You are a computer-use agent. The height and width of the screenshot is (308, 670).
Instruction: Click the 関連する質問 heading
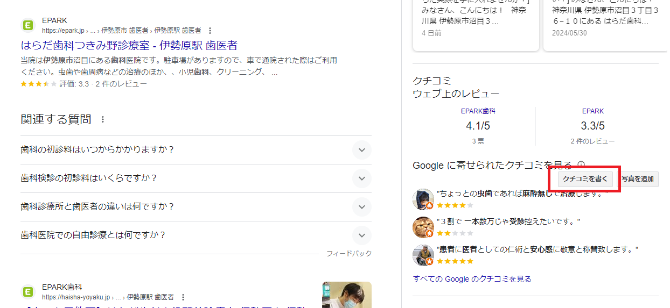[x=56, y=119]
